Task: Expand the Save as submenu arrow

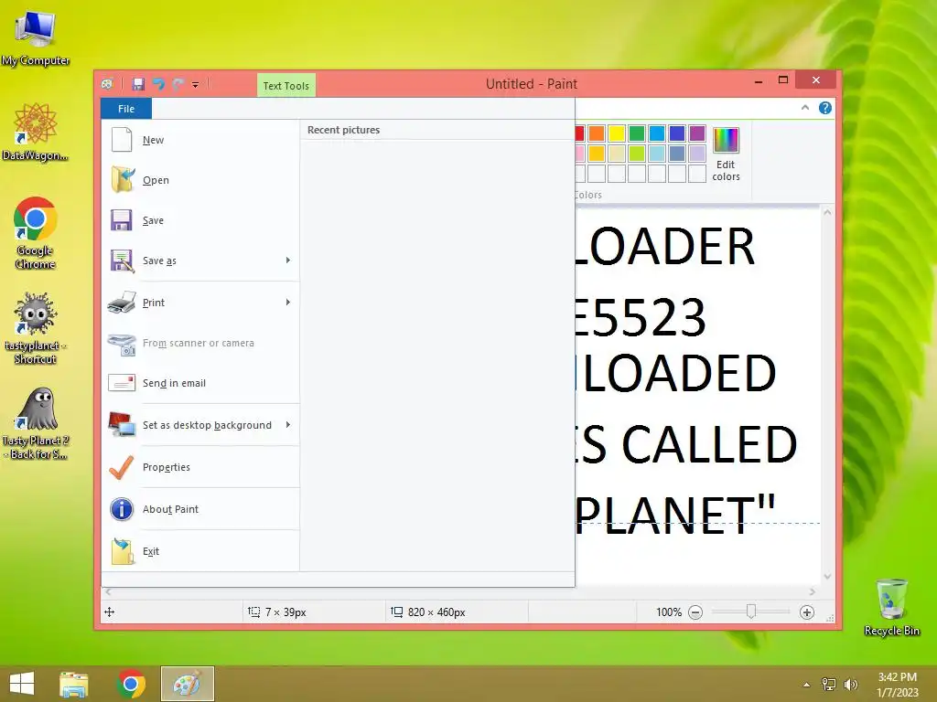Action: click(288, 261)
